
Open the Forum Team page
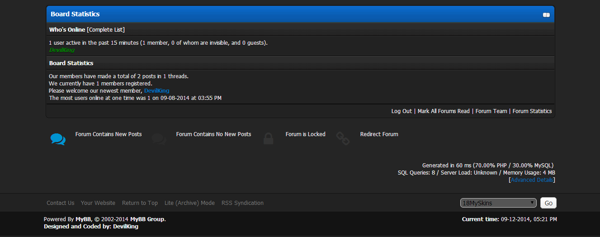pyautogui.click(x=491, y=111)
